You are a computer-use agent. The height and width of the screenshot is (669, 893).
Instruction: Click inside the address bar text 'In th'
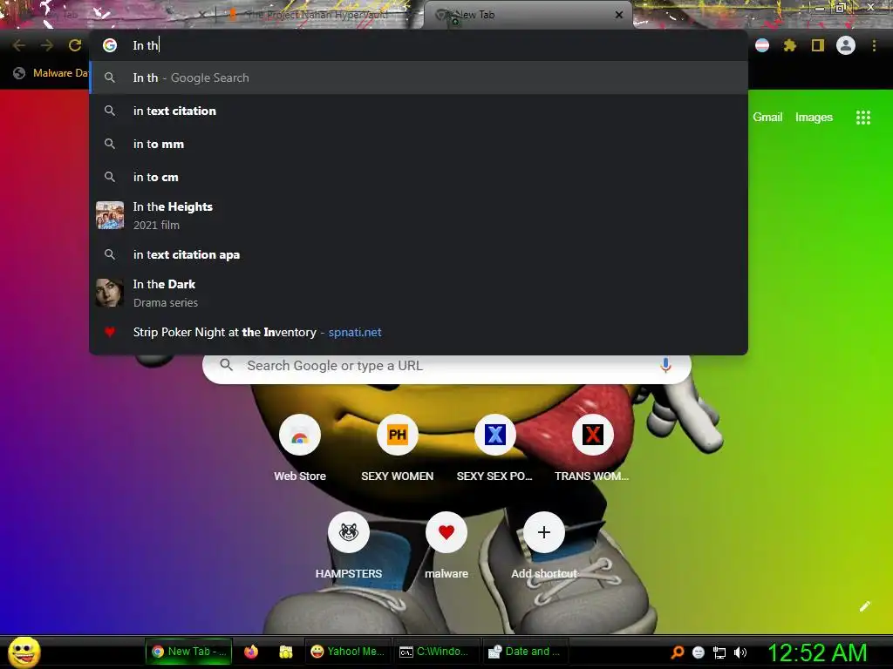pos(146,45)
